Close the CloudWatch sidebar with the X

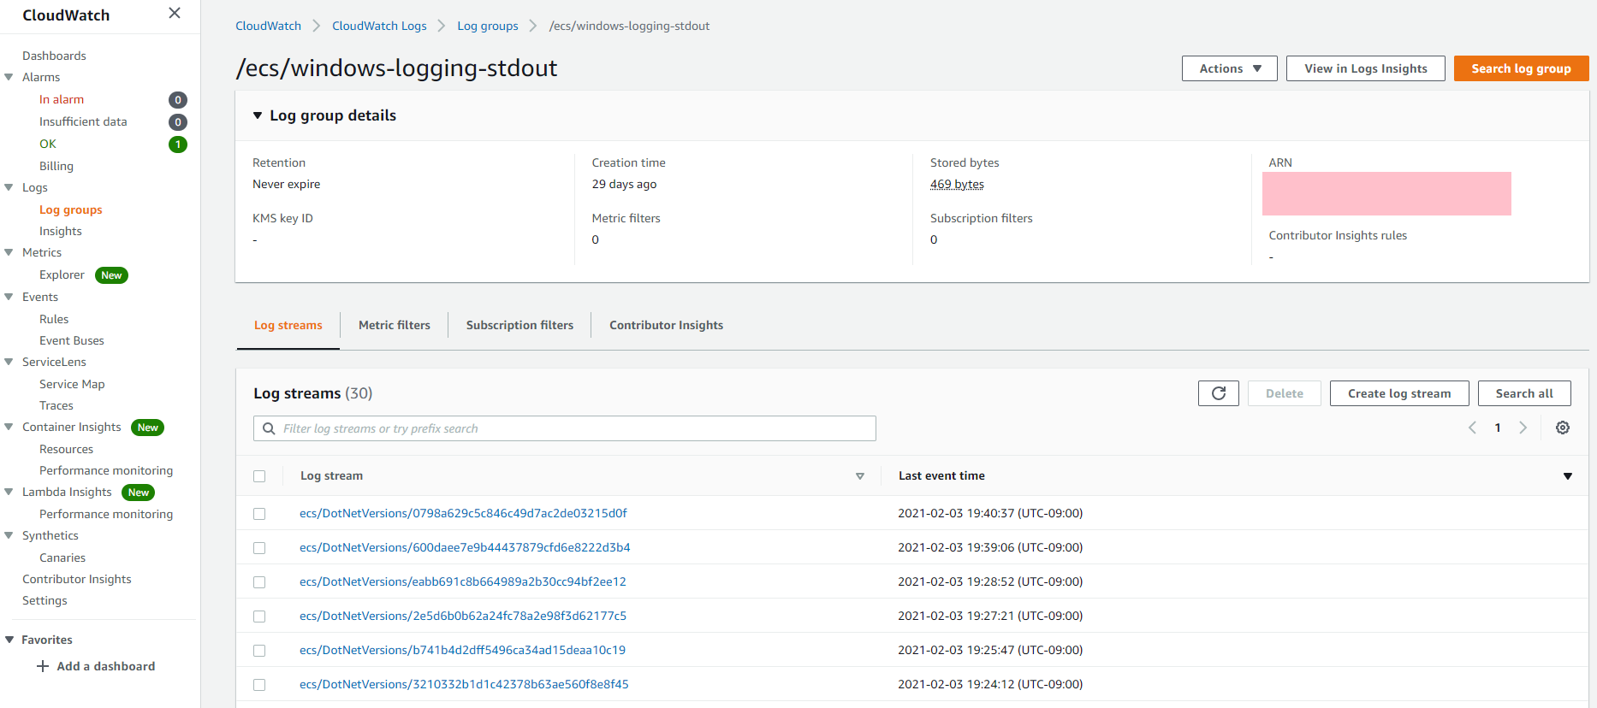click(x=175, y=13)
